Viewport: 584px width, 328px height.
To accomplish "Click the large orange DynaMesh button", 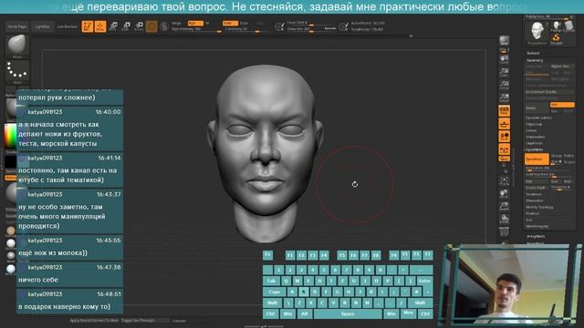I will tap(537, 159).
